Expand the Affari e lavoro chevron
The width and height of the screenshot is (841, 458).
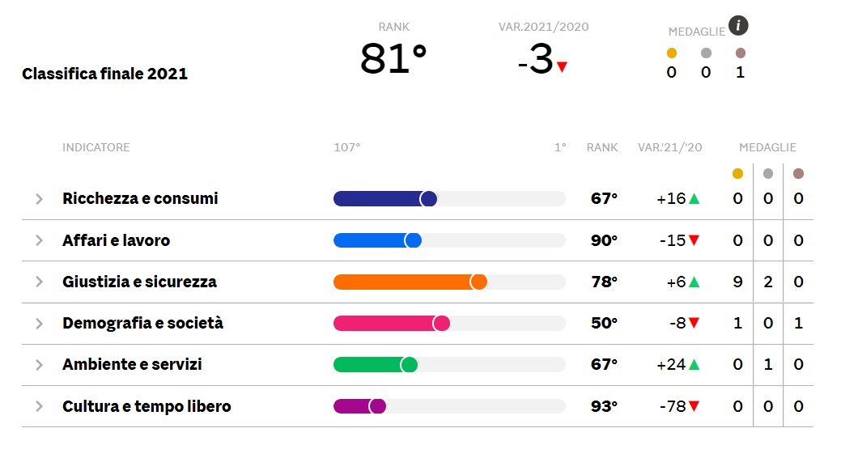(39, 240)
